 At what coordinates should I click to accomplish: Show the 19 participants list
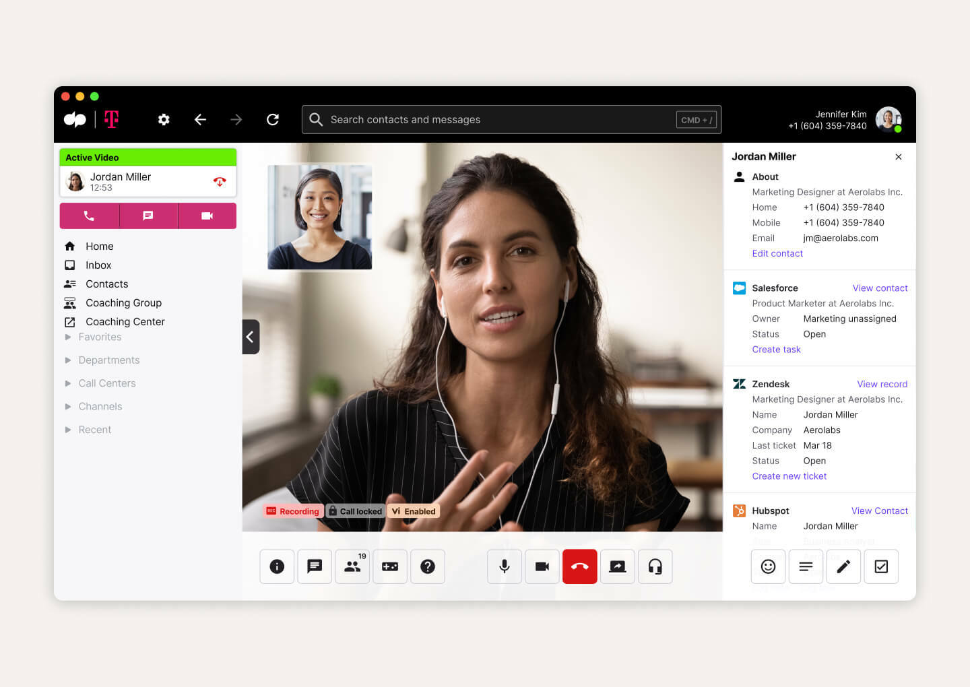pyautogui.click(x=352, y=566)
